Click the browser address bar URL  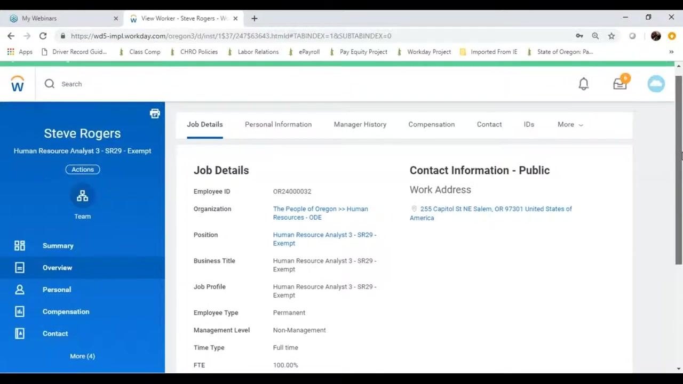231,36
